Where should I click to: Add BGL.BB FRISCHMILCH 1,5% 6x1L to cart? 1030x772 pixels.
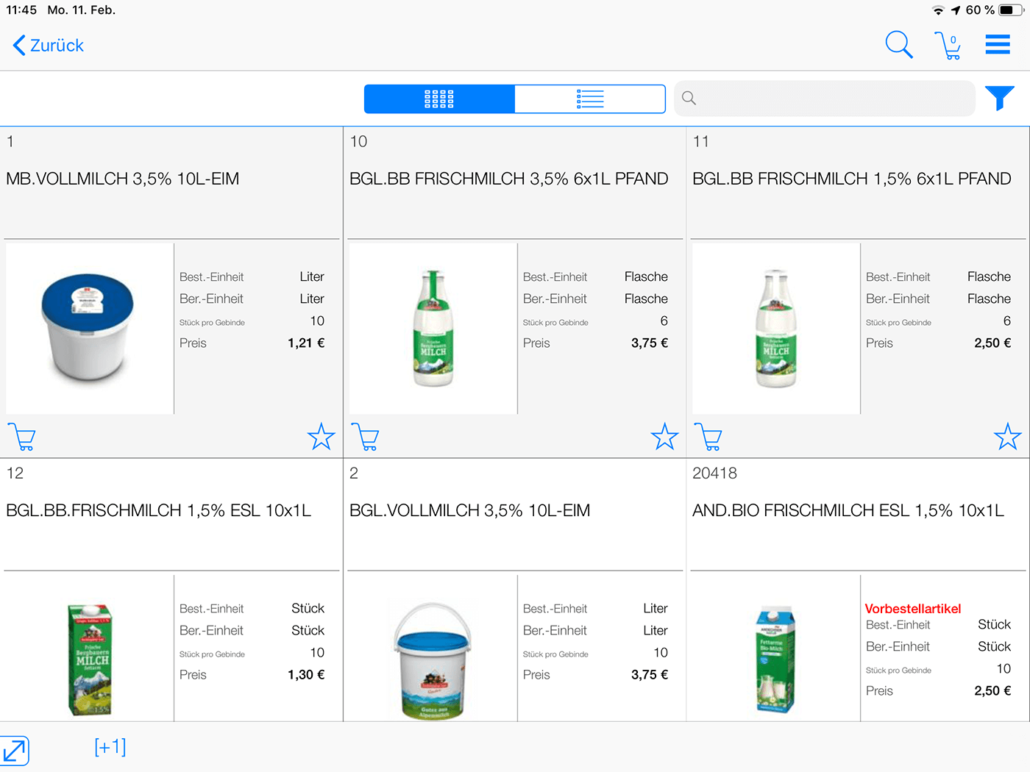(708, 437)
